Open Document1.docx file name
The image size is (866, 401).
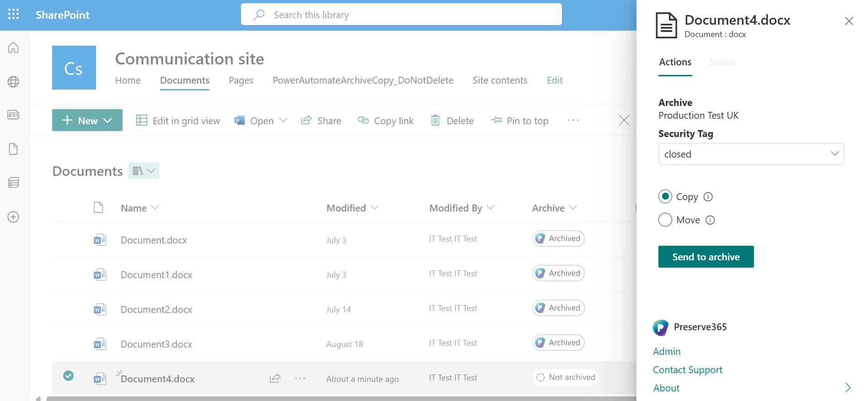pos(156,275)
